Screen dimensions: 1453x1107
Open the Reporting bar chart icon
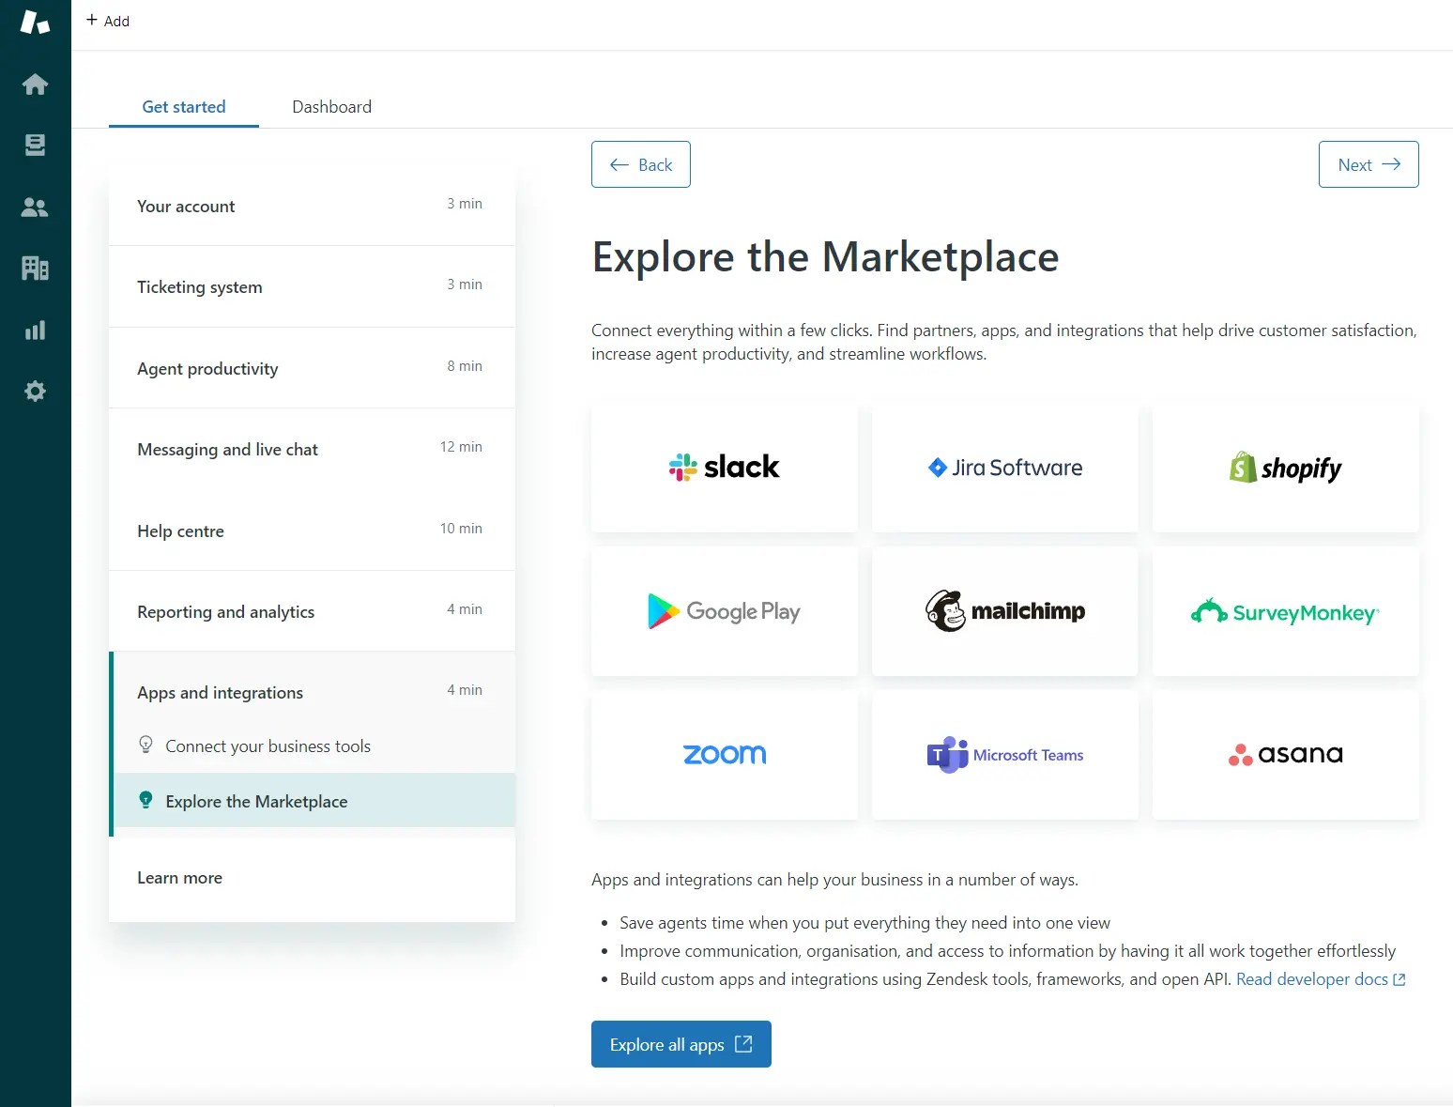point(35,330)
